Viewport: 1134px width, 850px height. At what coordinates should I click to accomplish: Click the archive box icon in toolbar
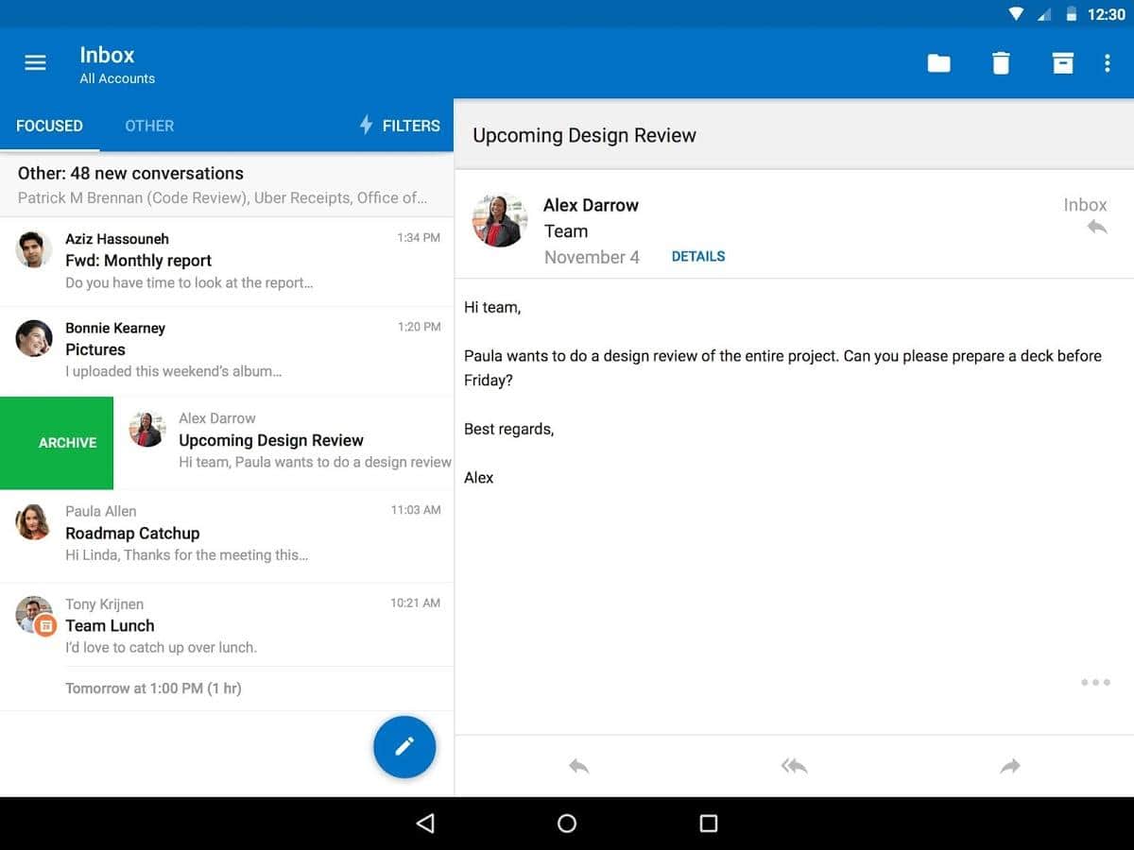1063,63
